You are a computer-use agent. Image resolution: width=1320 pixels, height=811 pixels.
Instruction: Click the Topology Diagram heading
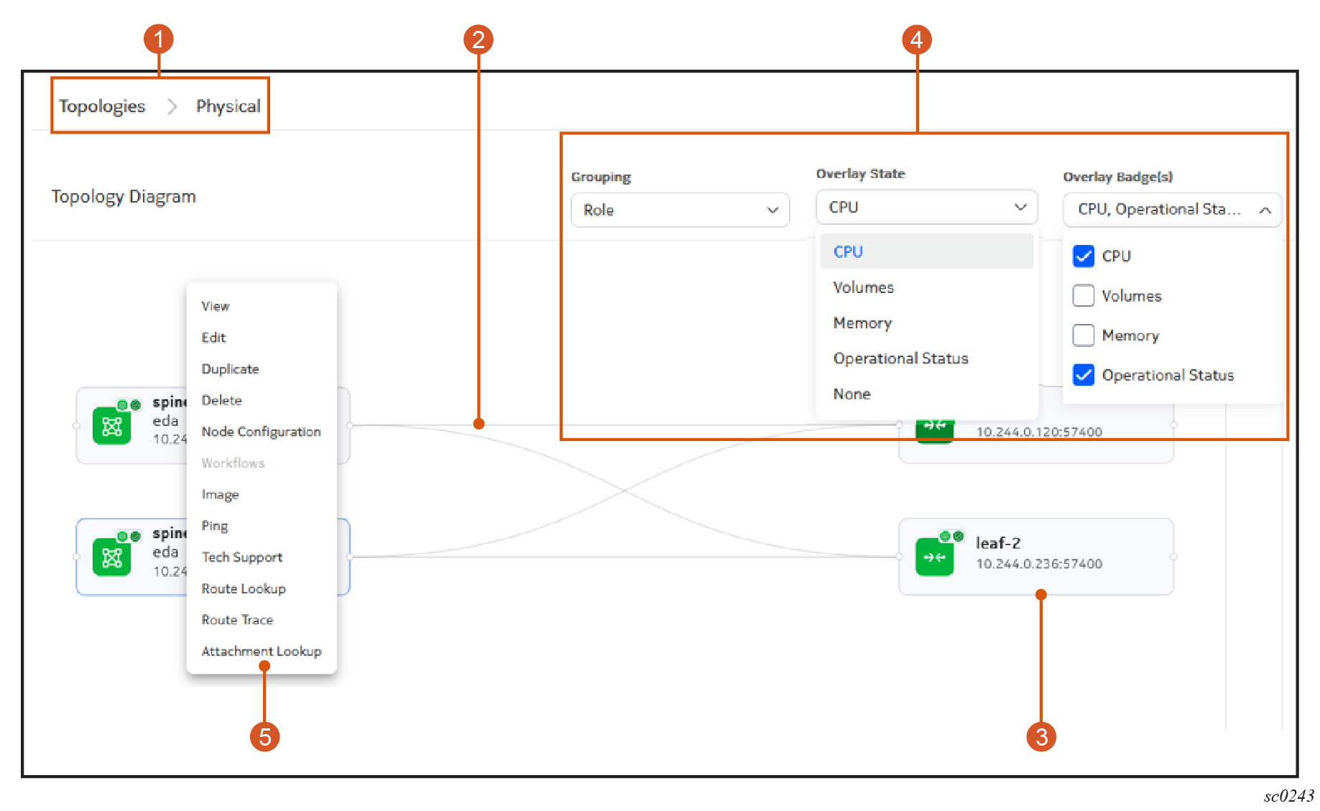point(124,197)
